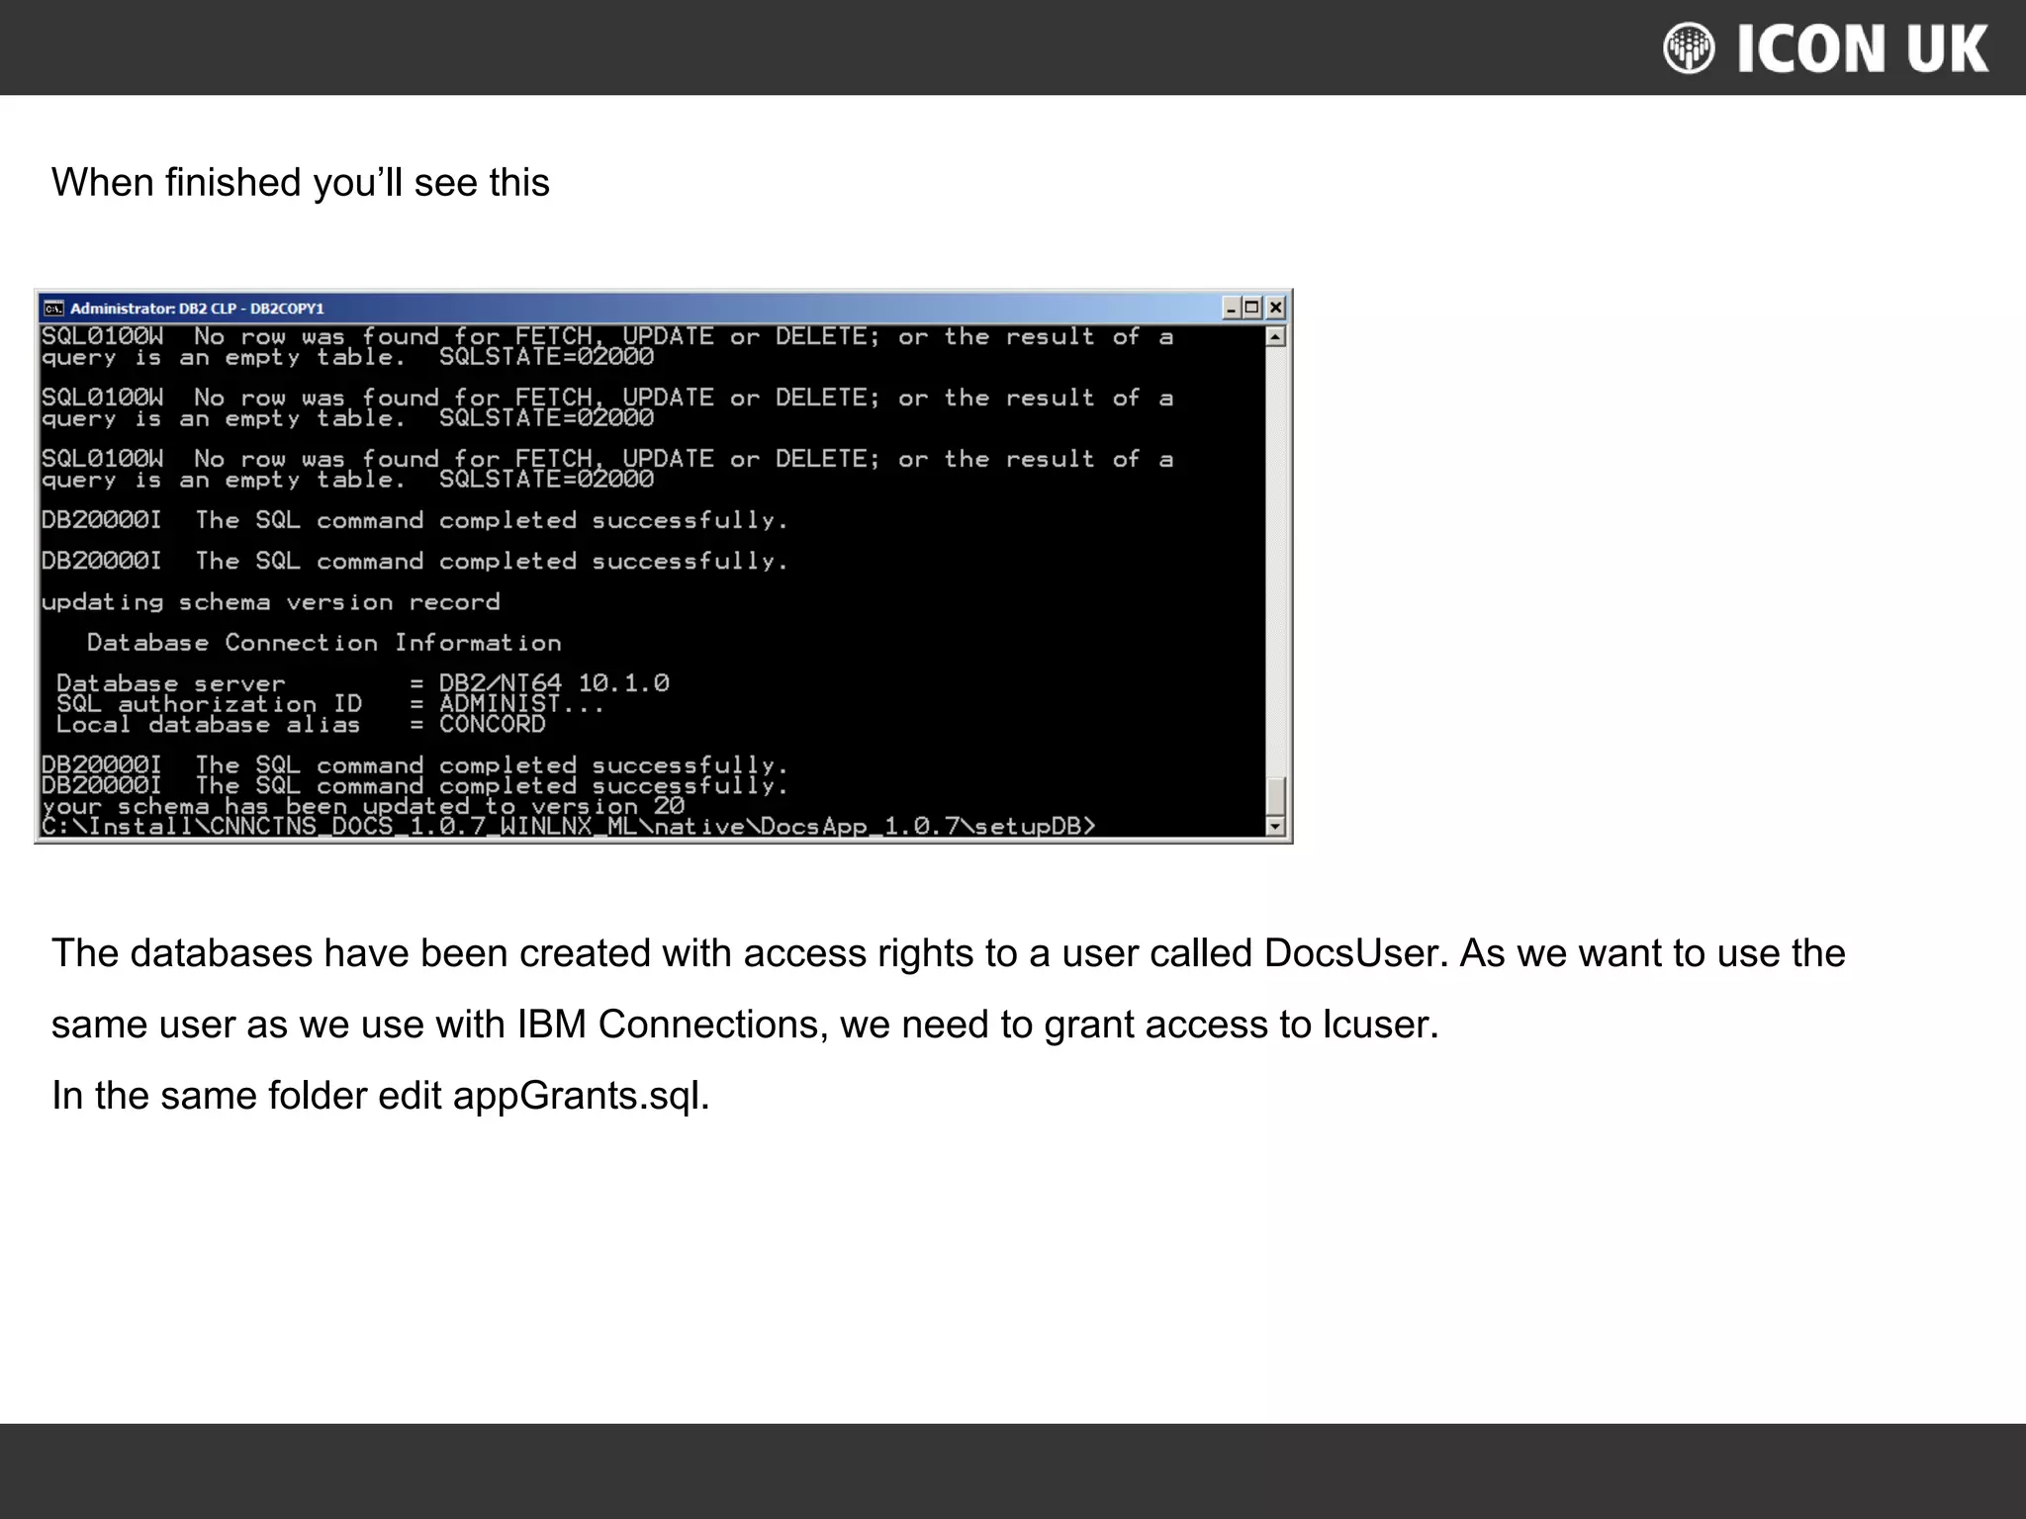Screen dimensions: 2026x1519
Task: Click the ICON UK globe logo icon
Action: (x=1689, y=48)
